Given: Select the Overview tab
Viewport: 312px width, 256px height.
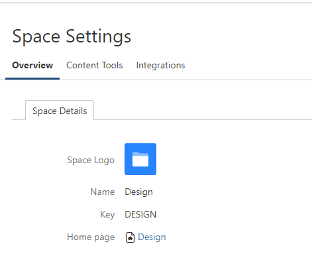Looking at the screenshot, I should tap(32, 65).
